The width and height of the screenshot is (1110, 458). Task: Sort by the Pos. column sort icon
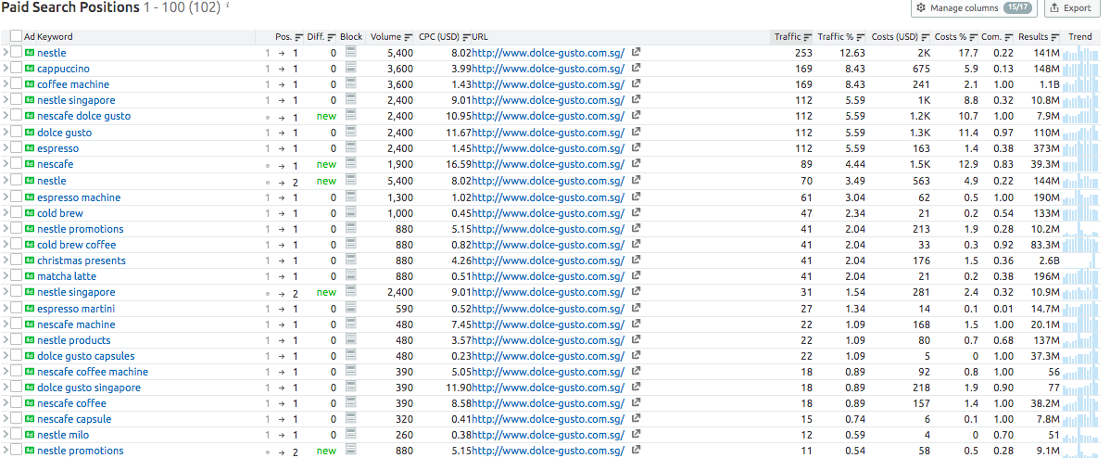pos(298,37)
